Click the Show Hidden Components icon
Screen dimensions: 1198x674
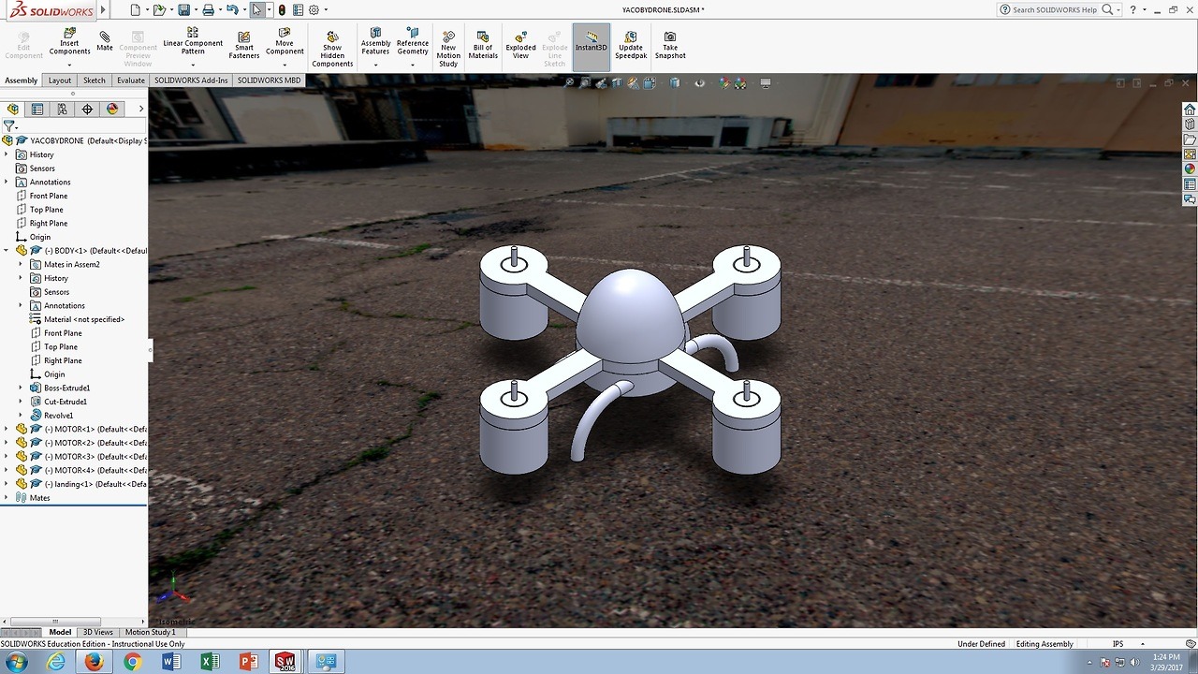[x=332, y=49]
